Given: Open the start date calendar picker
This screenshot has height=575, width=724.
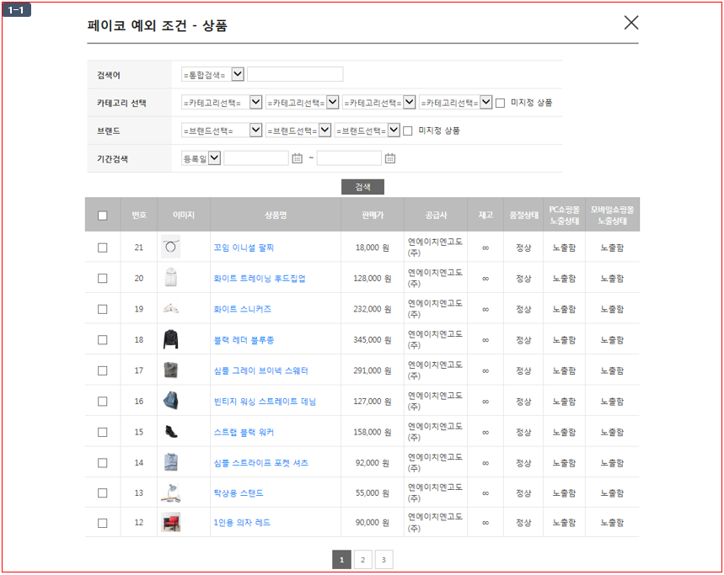Looking at the screenshot, I should (297, 158).
